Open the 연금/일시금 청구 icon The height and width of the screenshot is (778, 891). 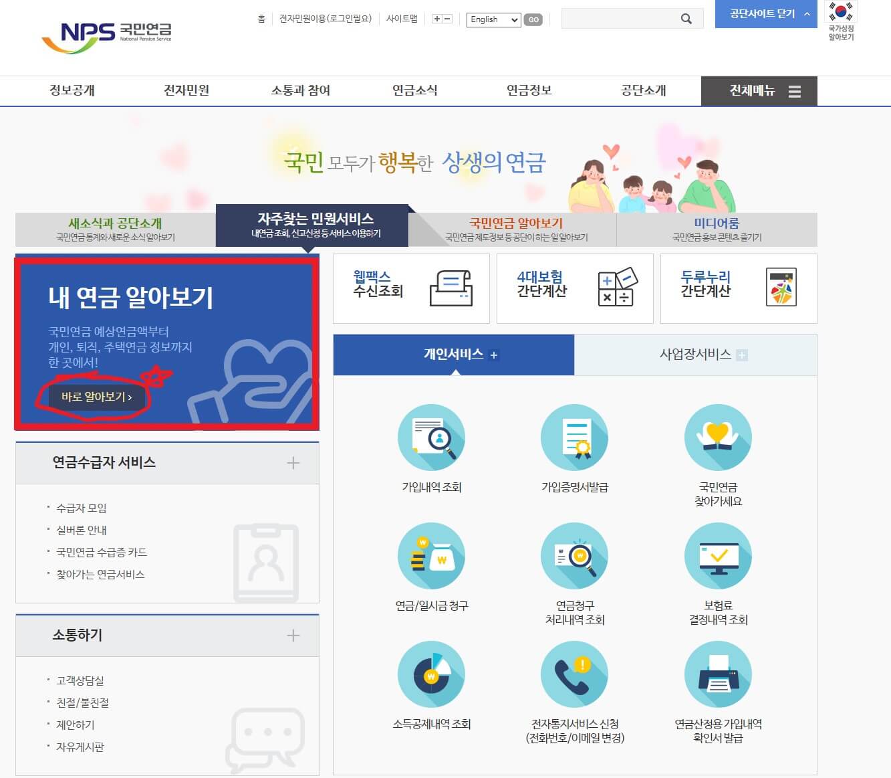(x=431, y=556)
